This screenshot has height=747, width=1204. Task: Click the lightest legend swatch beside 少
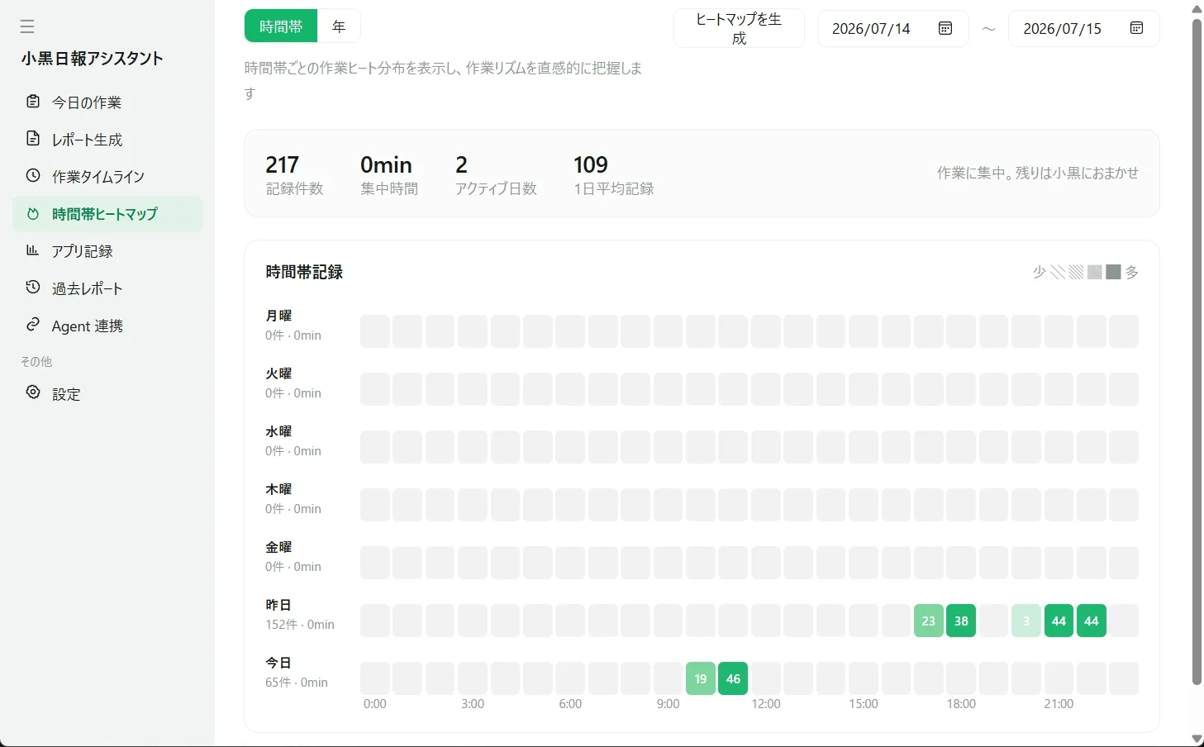tap(1058, 272)
